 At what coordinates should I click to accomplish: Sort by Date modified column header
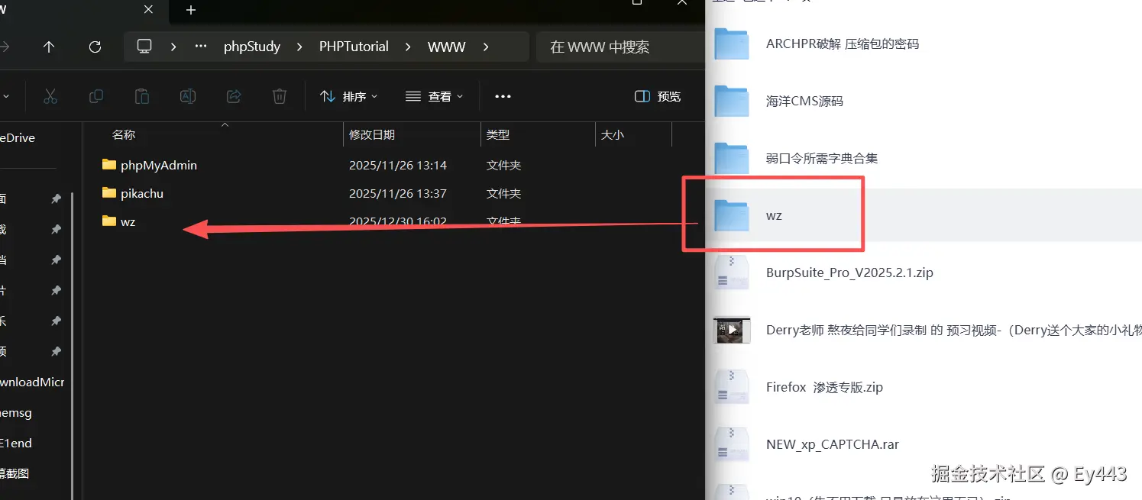372,134
